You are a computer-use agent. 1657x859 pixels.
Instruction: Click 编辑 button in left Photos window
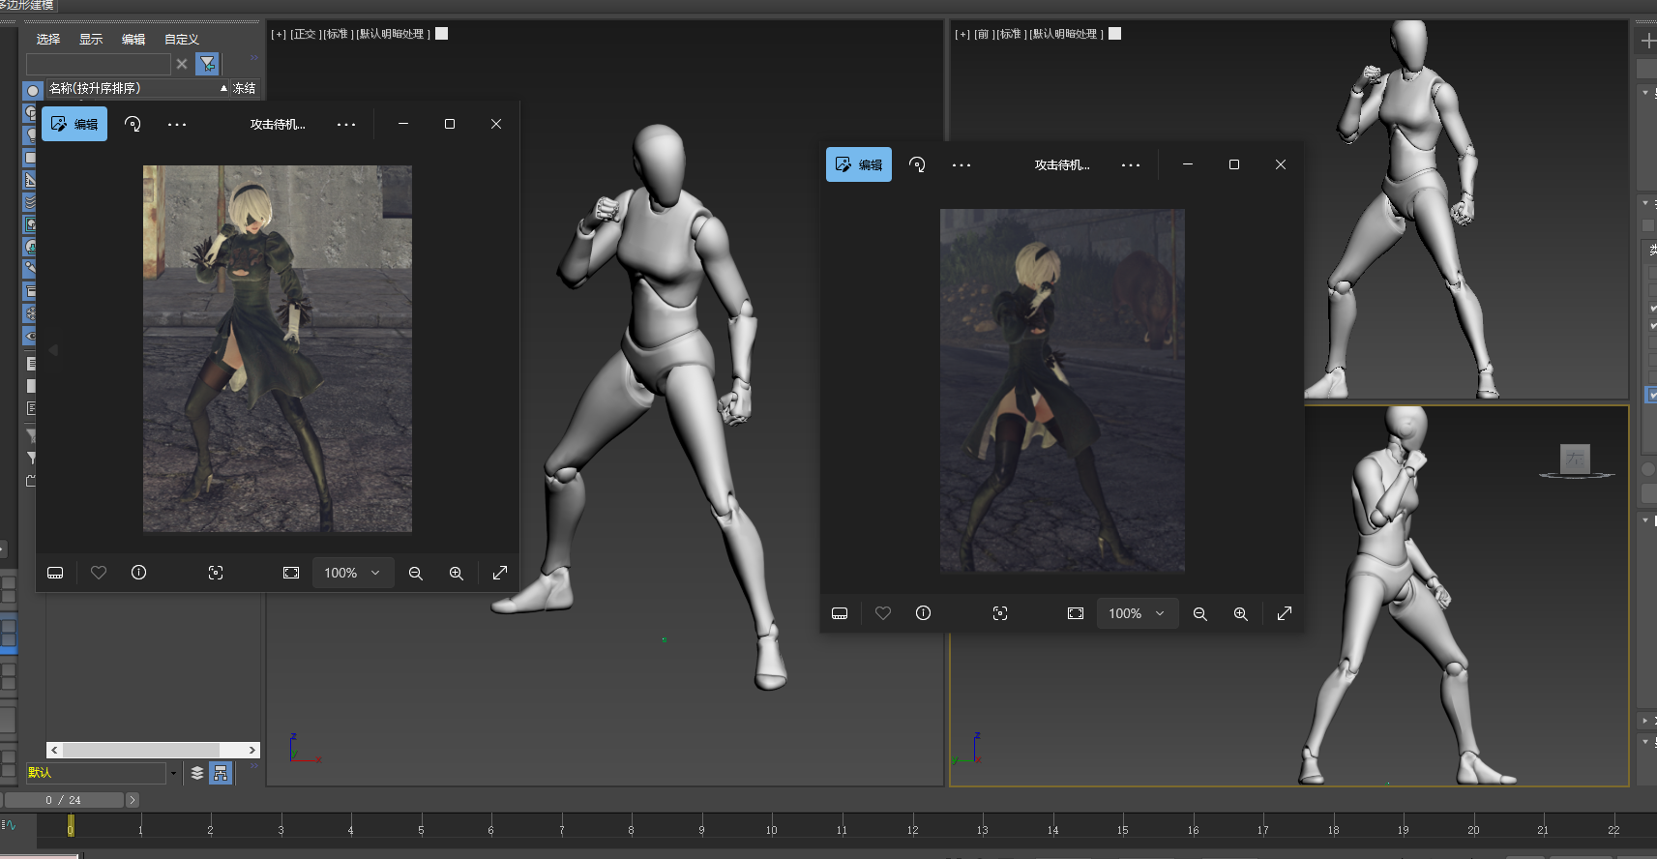pos(74,124)
